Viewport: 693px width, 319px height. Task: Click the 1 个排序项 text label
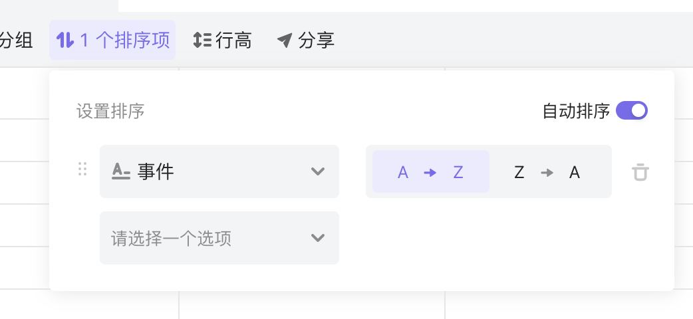(x=125, y=40)
